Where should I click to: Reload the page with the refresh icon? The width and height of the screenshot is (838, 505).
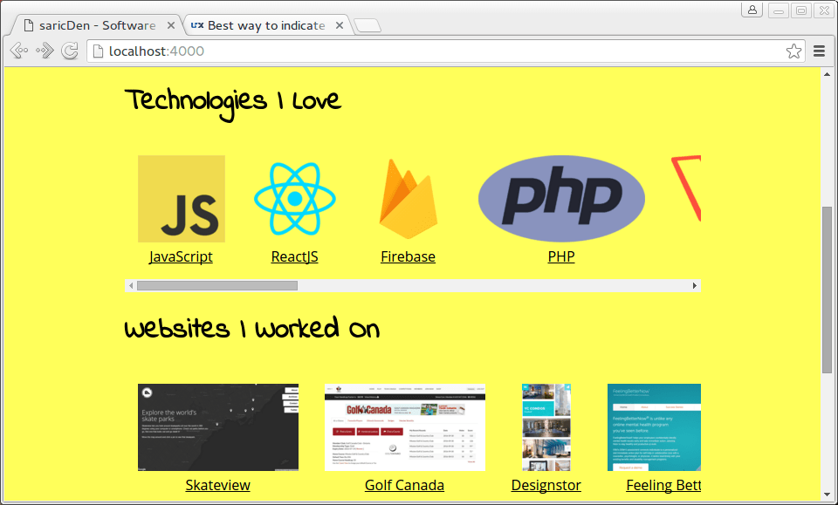click(70, 51)
